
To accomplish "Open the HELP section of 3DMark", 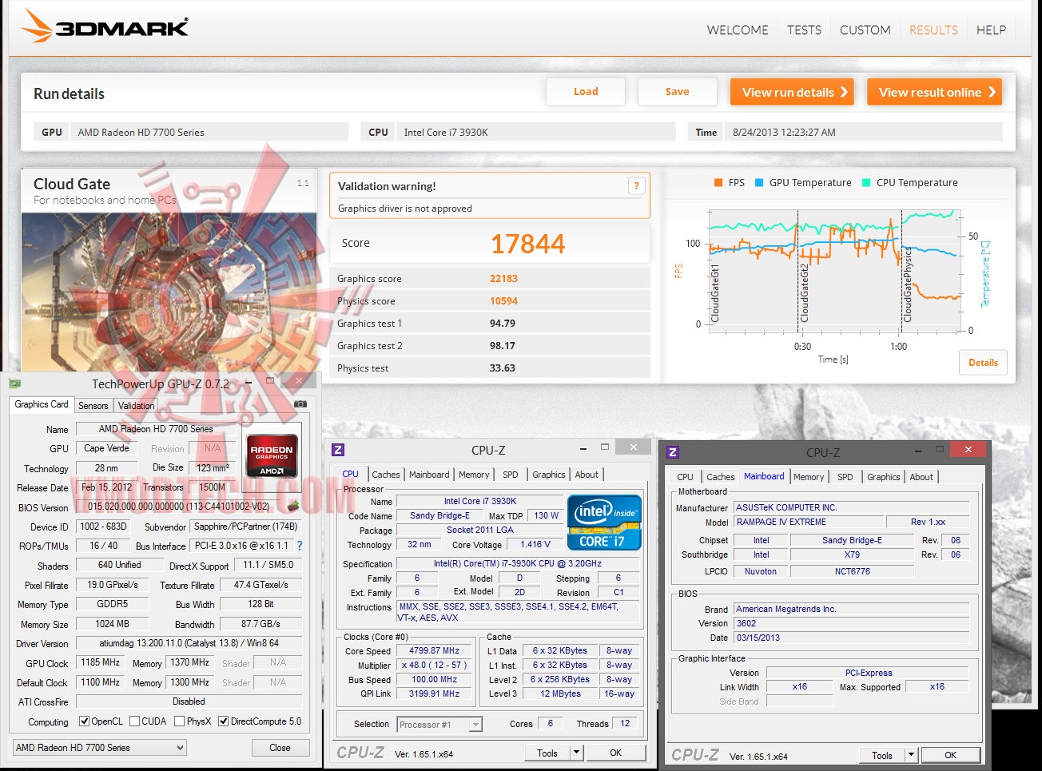I will pyautogui.click(x=991, y=30).
